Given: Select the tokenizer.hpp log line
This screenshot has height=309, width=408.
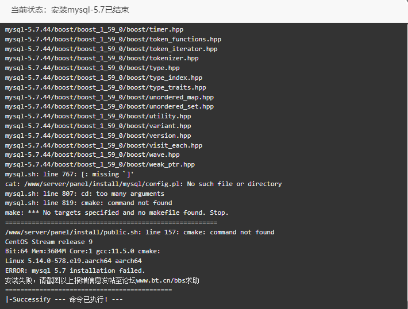Looking at the screenshot, I should 102,58.
